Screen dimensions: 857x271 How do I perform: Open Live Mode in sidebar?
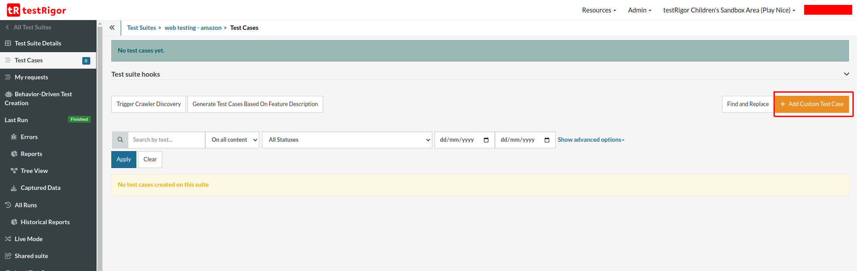coord(29,239)
